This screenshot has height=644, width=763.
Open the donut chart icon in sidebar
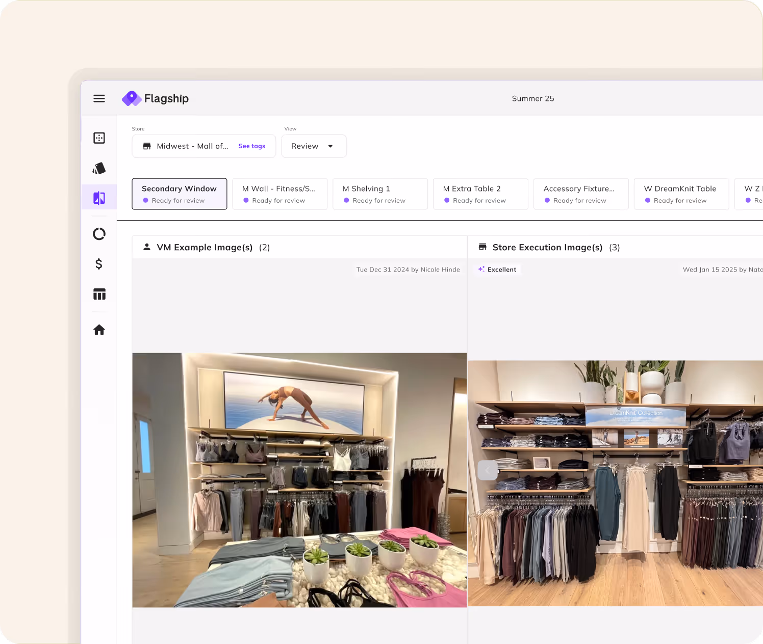coord(99,234)
